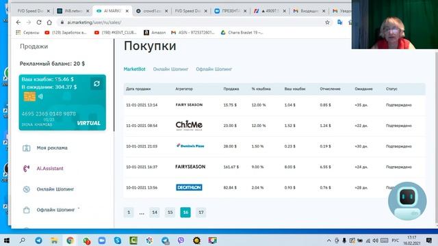Select the MarketBot purchases tab
This screenshot has height=246, width=438.
134,69
